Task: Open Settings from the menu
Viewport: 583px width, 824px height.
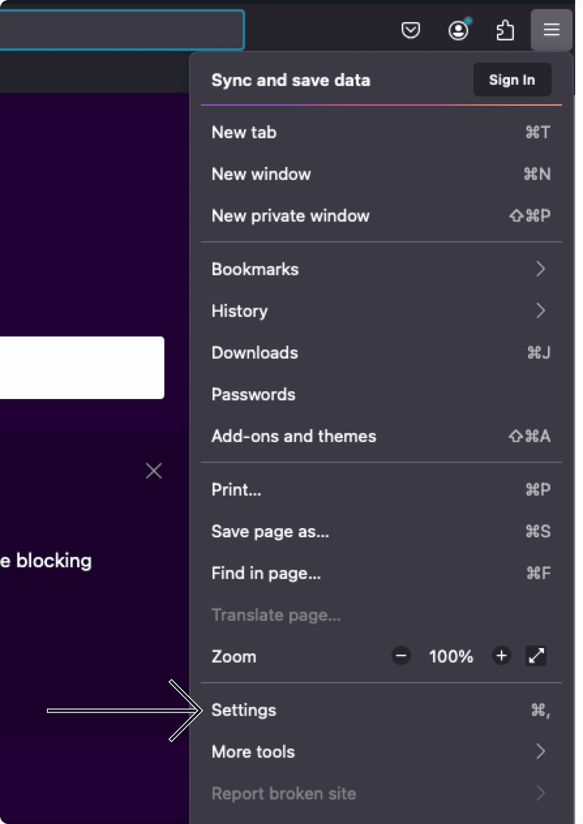Action: tap(381, 710)
